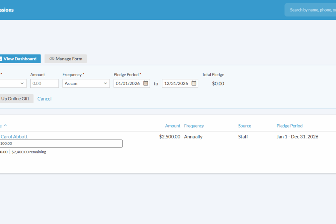Cancel the pledge entry form
The height and width of the screenshot is (224, 336).
tap(44, 99)
